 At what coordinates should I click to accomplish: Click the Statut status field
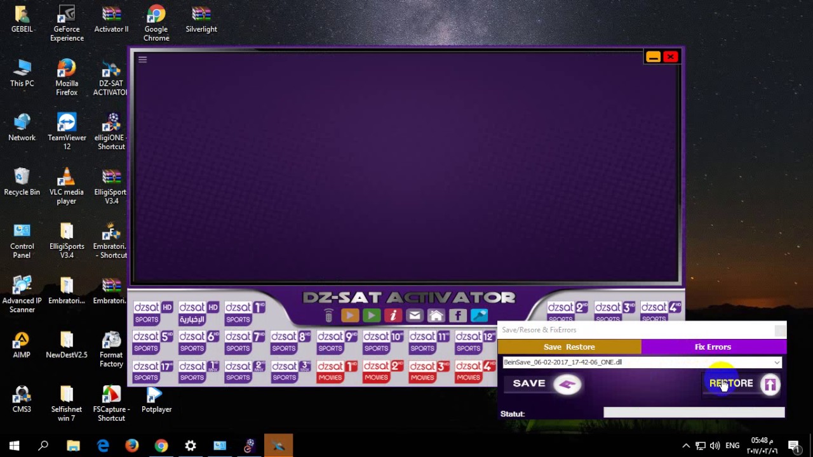pos(694,413)
